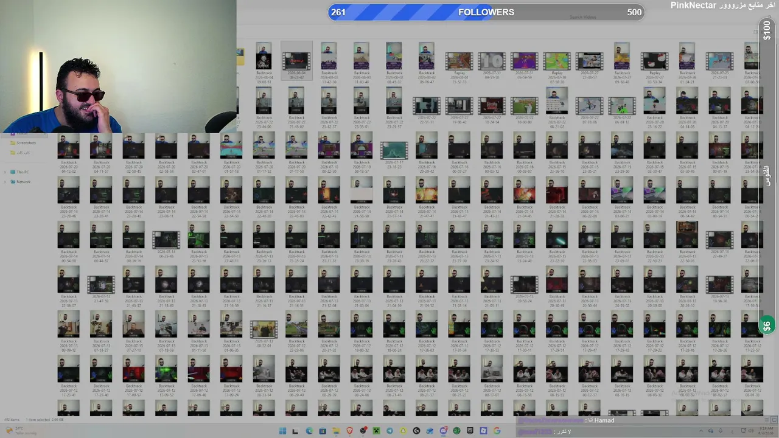Select the video 2026-07-22 22-51-51

tap(427, 110)
